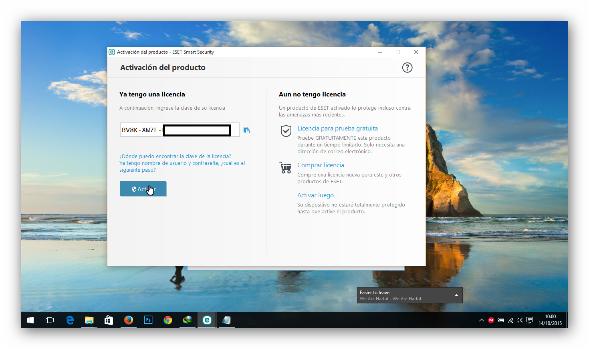
Task: Paste license key using the clipboard icon
Action: [246, 130]
